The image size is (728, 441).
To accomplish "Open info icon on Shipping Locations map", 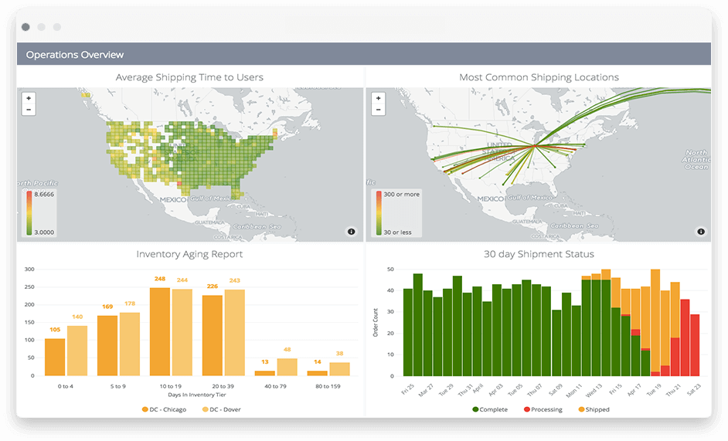I will (x=701, y=232).
